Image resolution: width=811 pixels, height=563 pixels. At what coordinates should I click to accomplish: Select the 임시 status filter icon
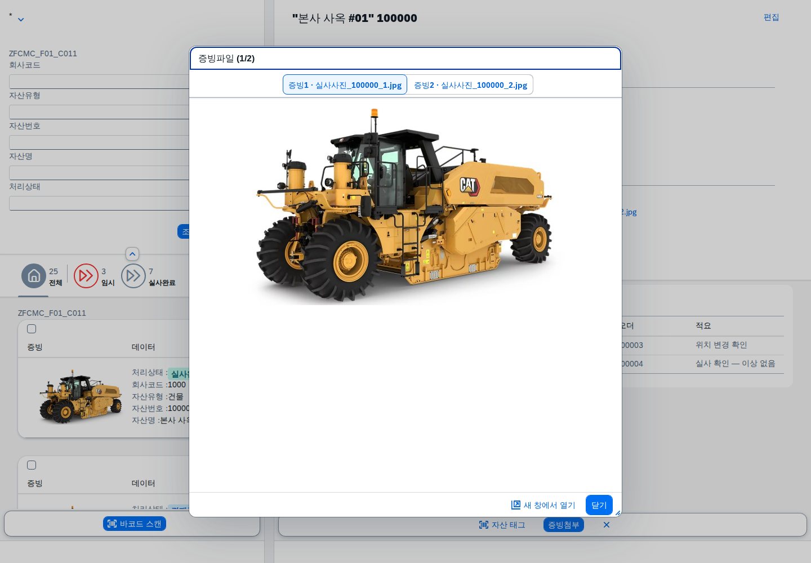86,276
